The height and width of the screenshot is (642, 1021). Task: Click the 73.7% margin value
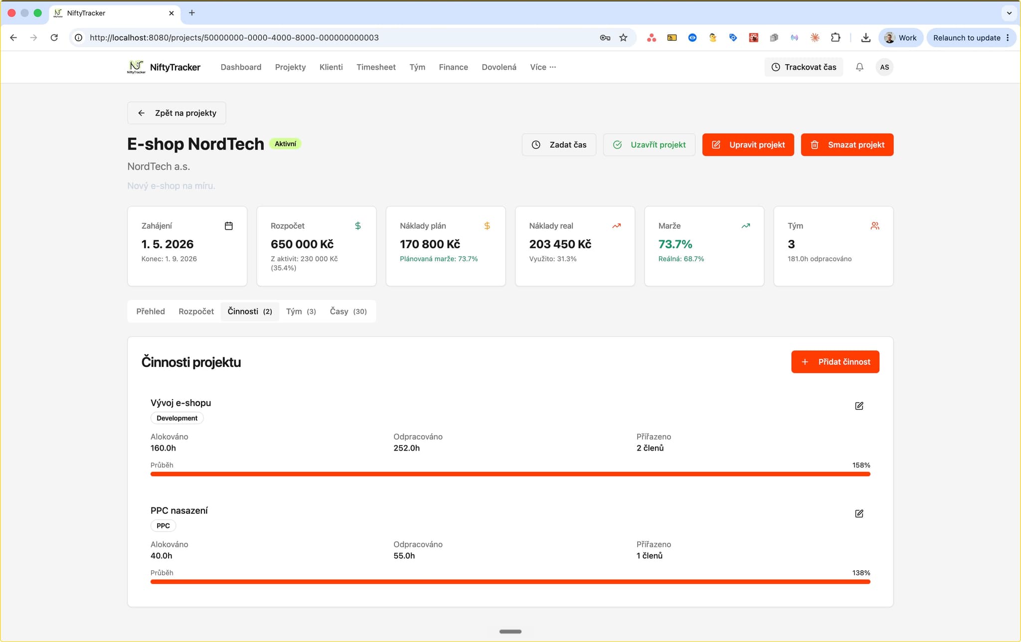pos(675,244)
